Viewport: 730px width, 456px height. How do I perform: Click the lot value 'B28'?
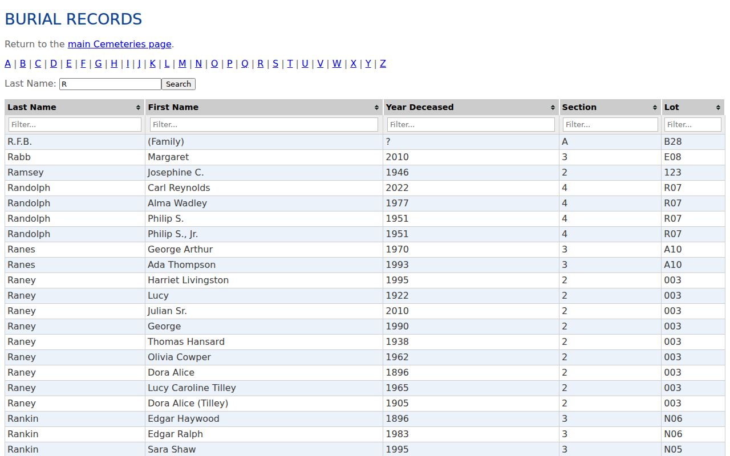coord(693,142)
